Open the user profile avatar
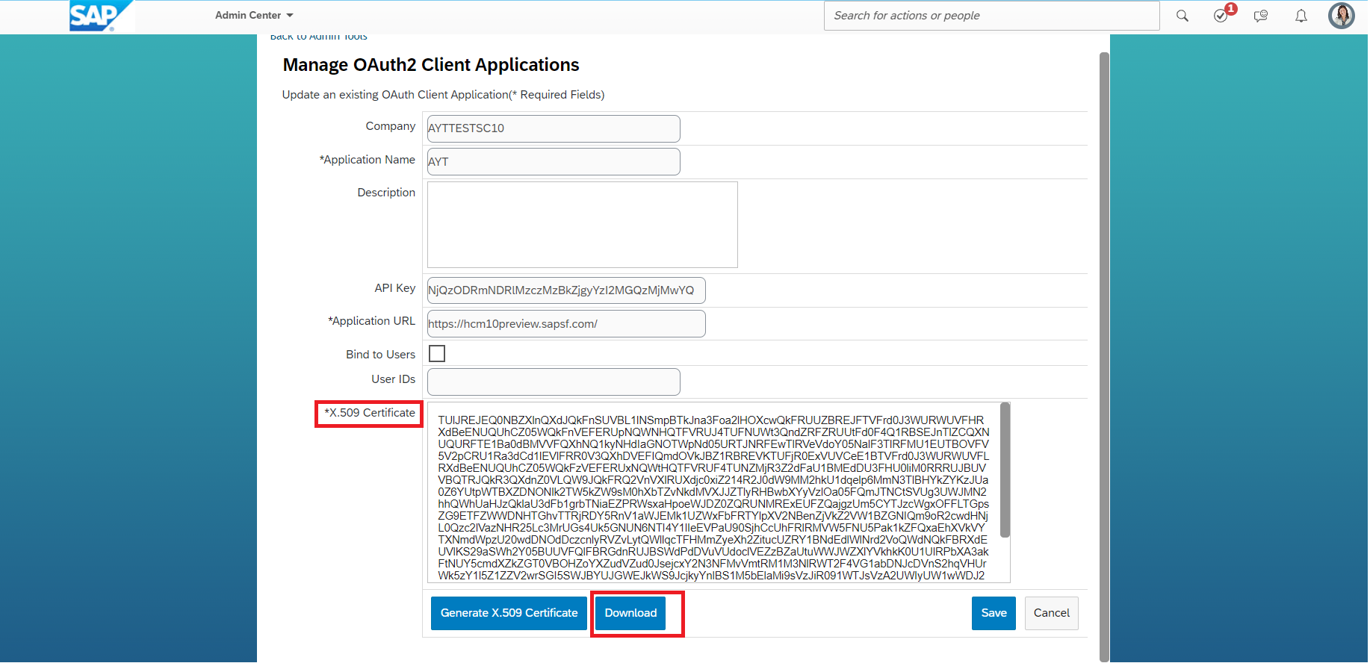This screenshot has width=1370, height=666. (x=1341, y=16)
